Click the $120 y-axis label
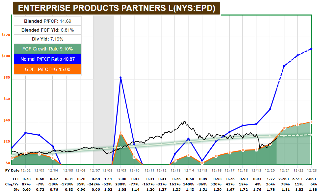319x193 pixels. pyautogui.click(x=6, y=35)
